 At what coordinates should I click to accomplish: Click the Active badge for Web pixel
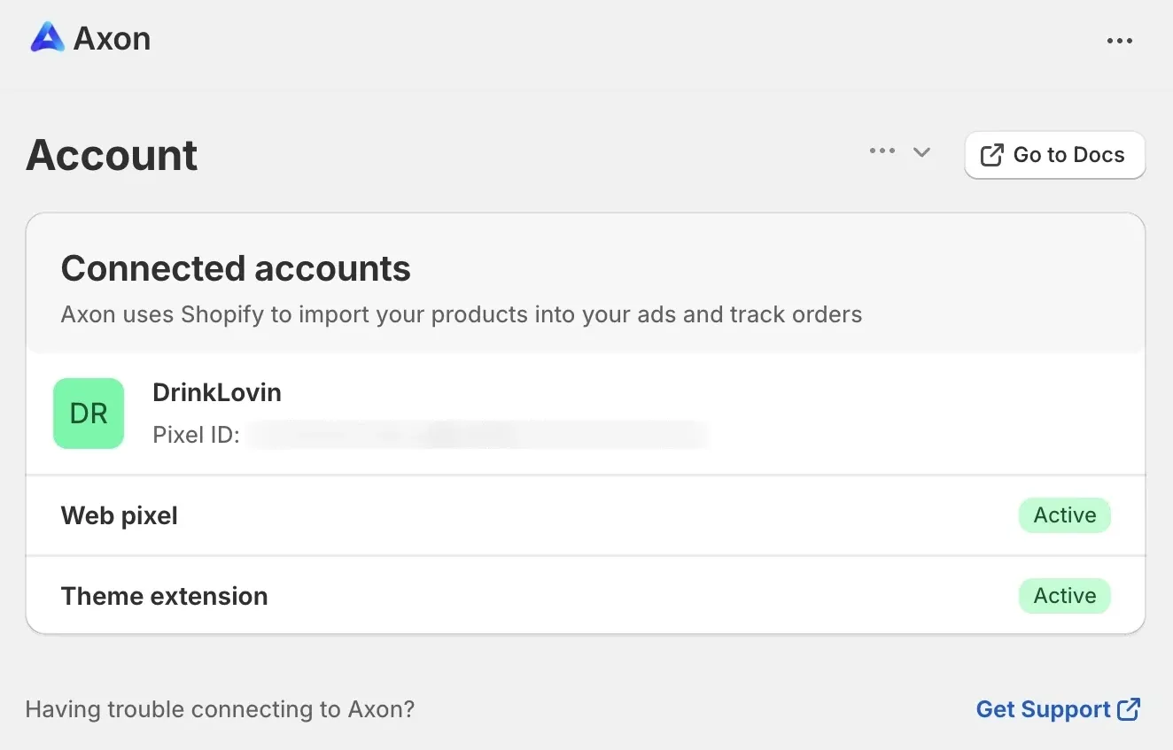1064,515
